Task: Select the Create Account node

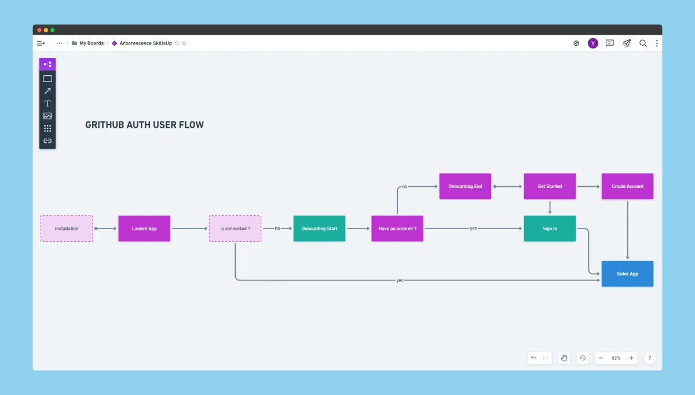Action: pos(627,186)
